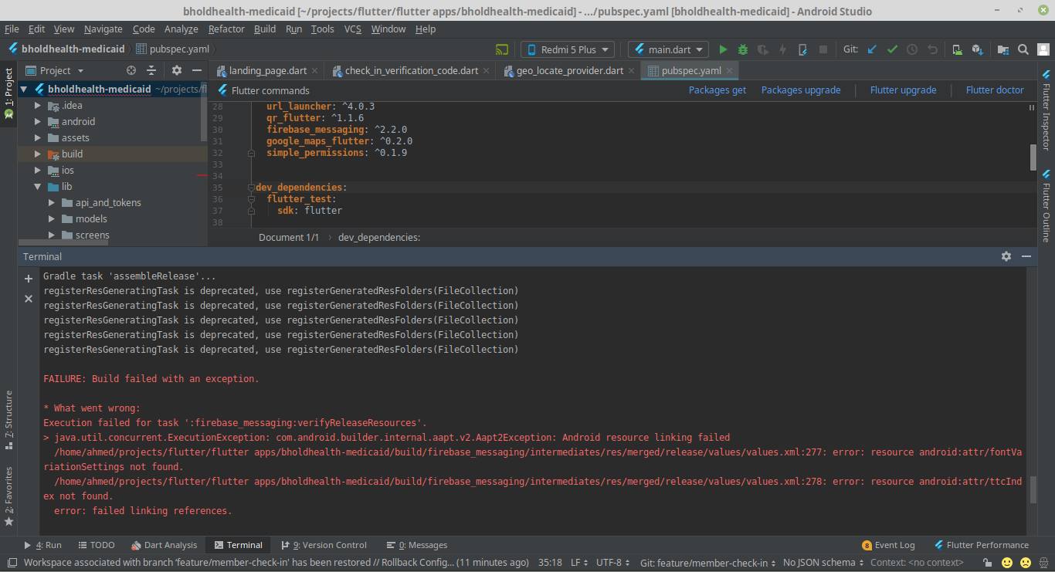
Task: Open the UTF-8 encoding selector
Action: 614,563
